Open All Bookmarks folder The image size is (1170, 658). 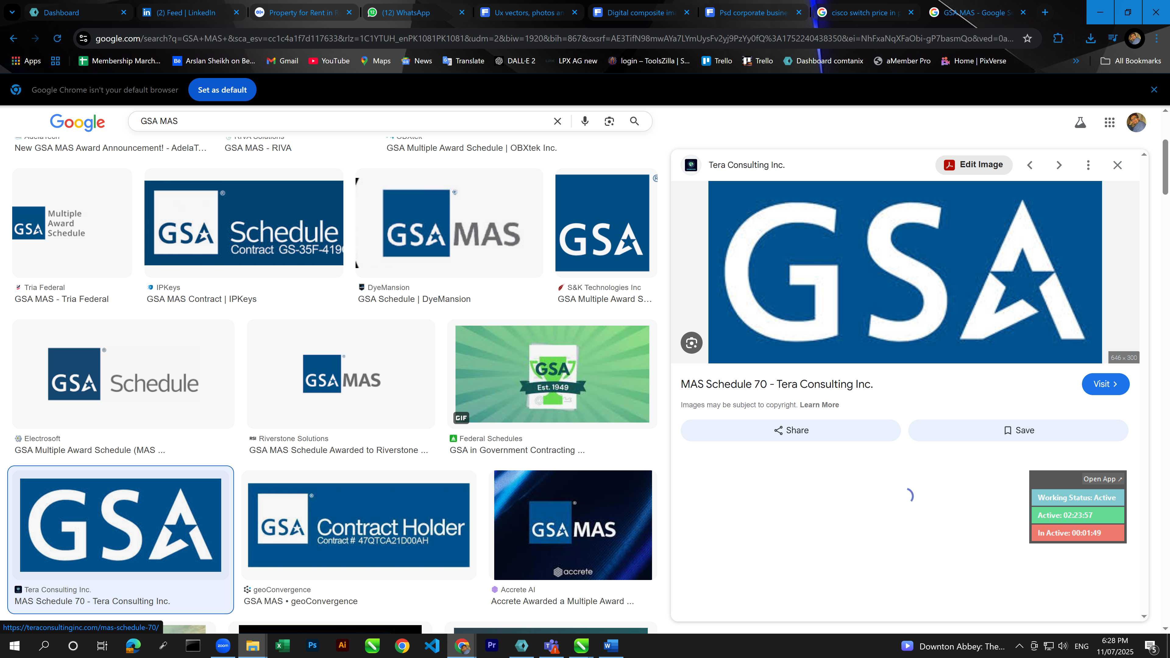coord(1131,61)
